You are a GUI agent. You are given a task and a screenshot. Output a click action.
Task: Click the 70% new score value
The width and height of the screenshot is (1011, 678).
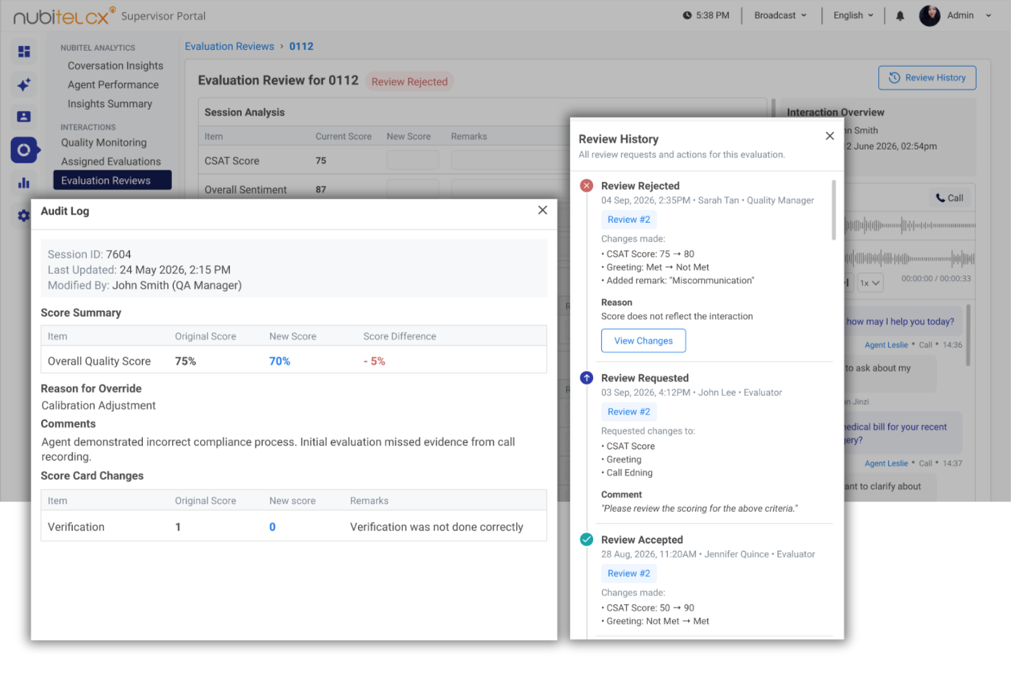tap(280, 361)
